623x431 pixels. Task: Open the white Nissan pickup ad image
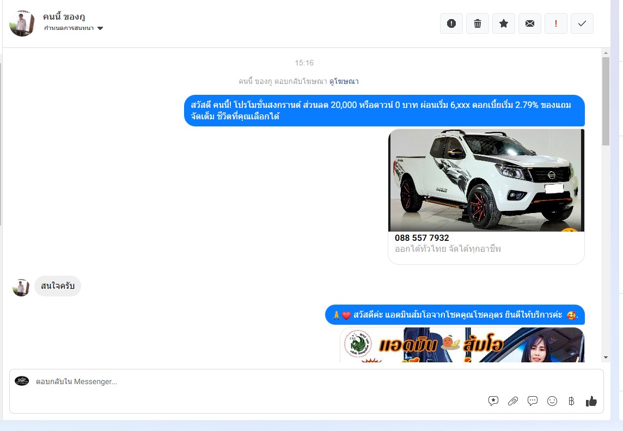[x=486, y=180]
